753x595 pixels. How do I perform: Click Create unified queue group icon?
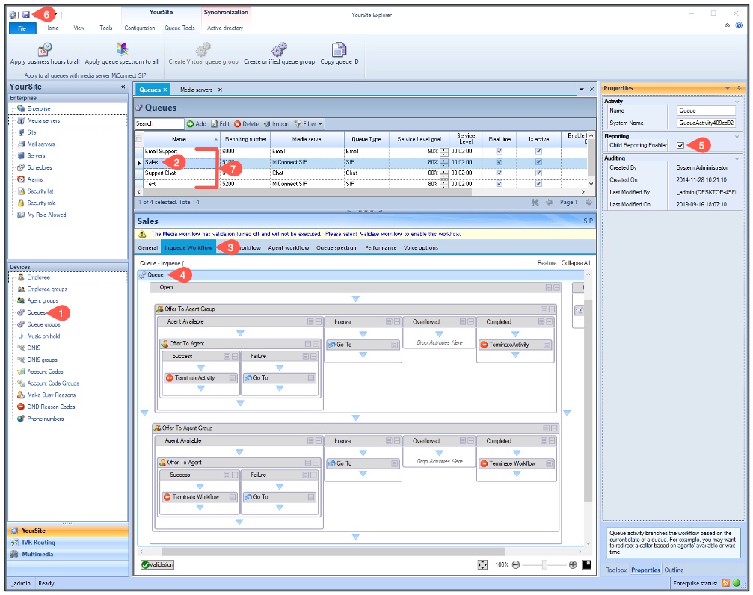point(279,49)
